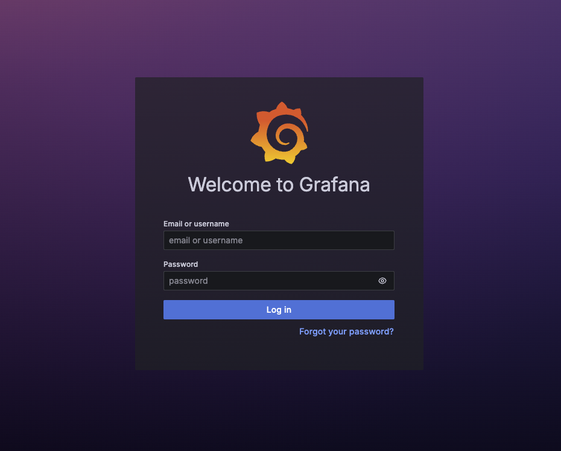This screenshot has height=451, width=561.
Task: Toggle password visibility with the eye icon
Action: 382,281
